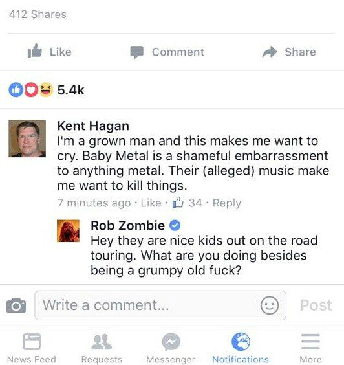
Task: Reply to Kent Hagan's comment
Action: tap(227, 203)
